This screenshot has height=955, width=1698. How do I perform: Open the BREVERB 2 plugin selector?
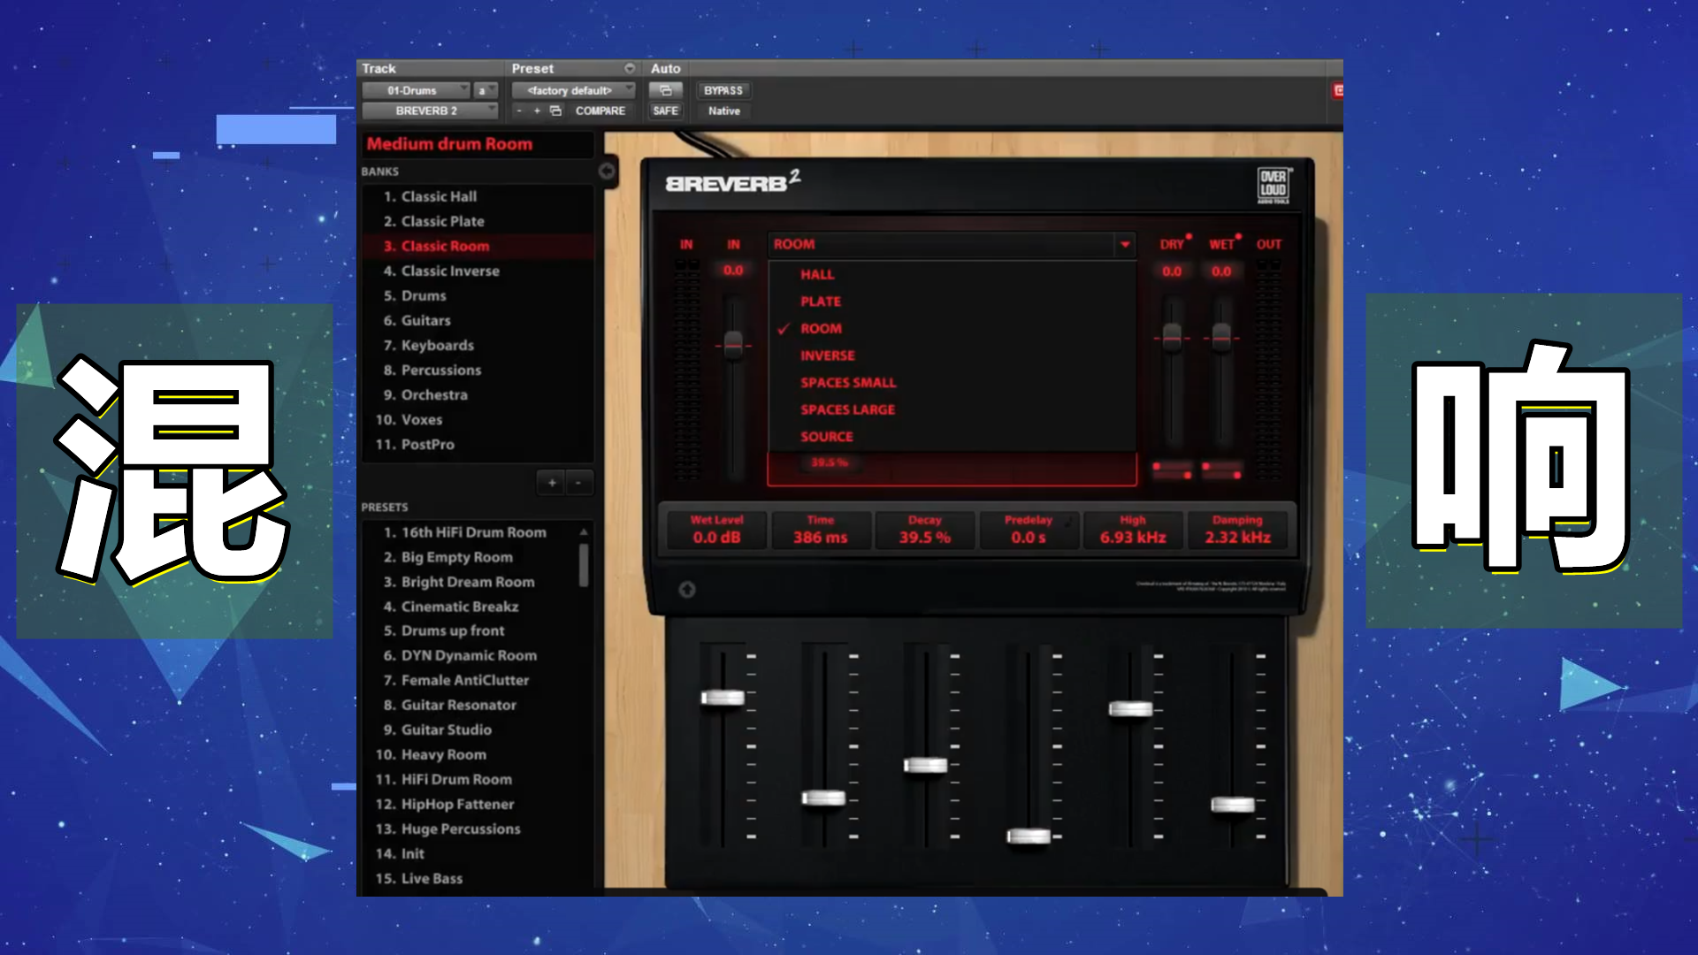pos(430,111)
